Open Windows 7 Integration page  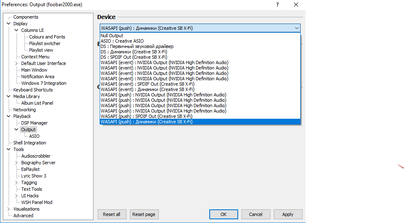click(44, 83)
